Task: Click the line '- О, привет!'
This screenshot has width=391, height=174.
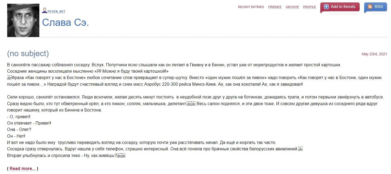Action: coord(19,117)
